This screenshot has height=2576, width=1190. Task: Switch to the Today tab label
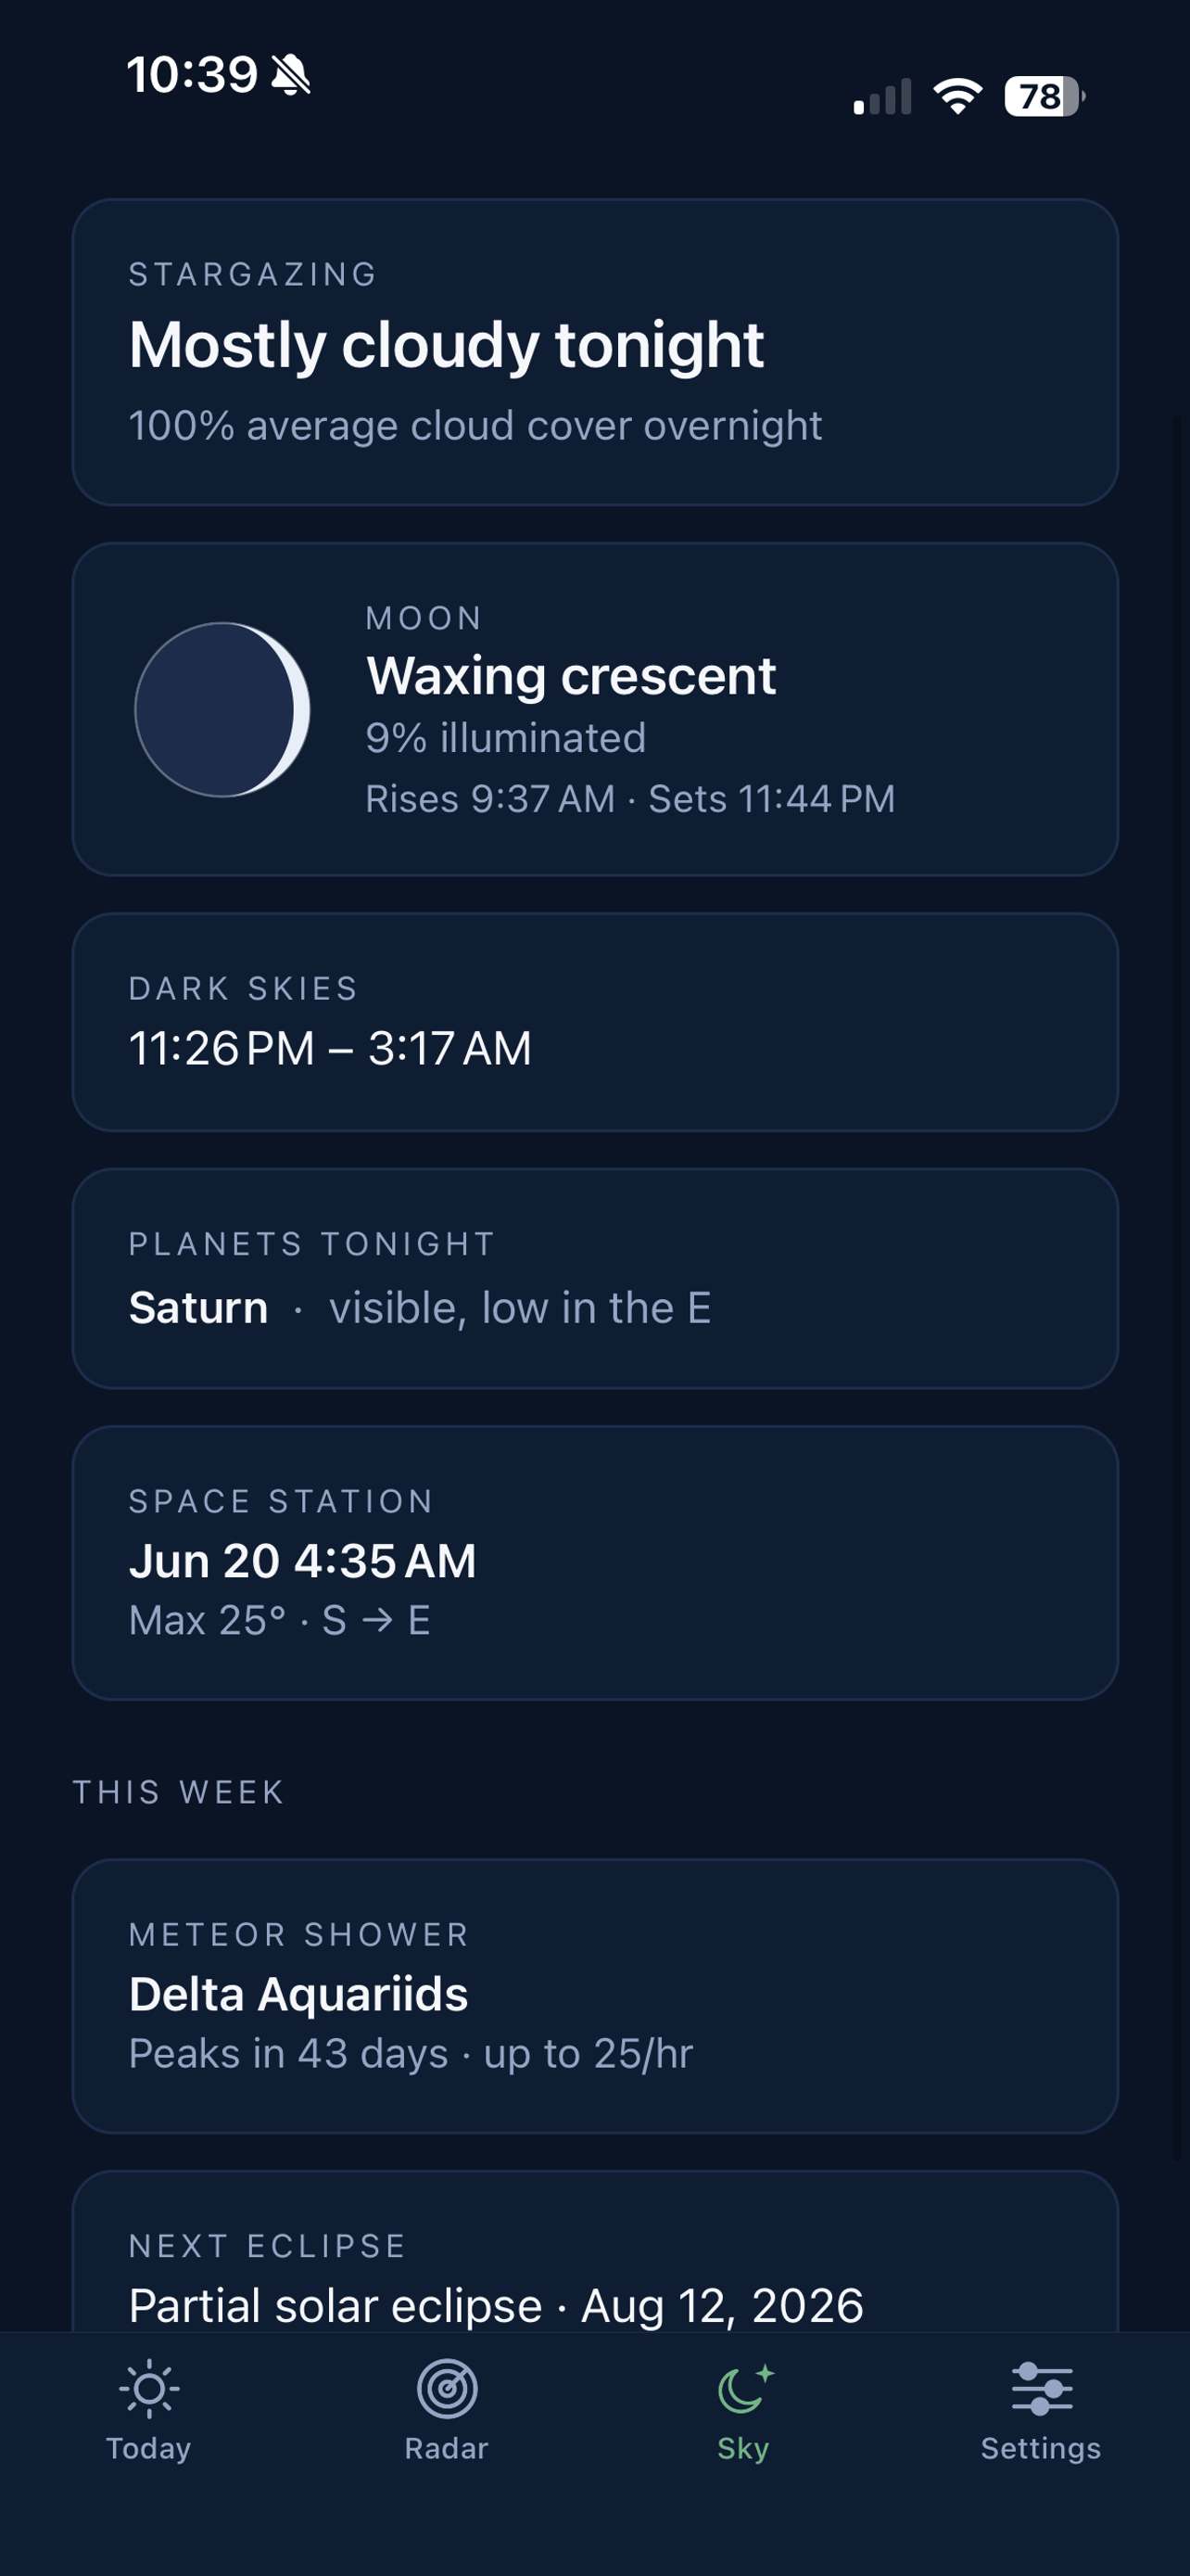pyautogui.click(x=149, y=2448)
